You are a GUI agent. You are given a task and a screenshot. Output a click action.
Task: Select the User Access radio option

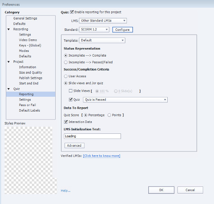66,76
